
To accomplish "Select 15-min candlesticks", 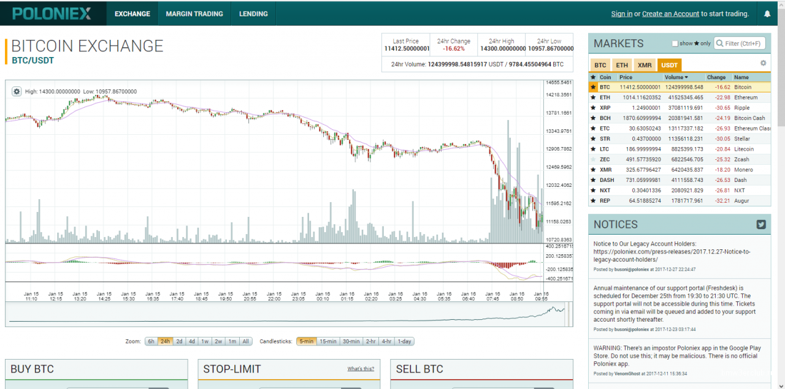I will point(328,341).
